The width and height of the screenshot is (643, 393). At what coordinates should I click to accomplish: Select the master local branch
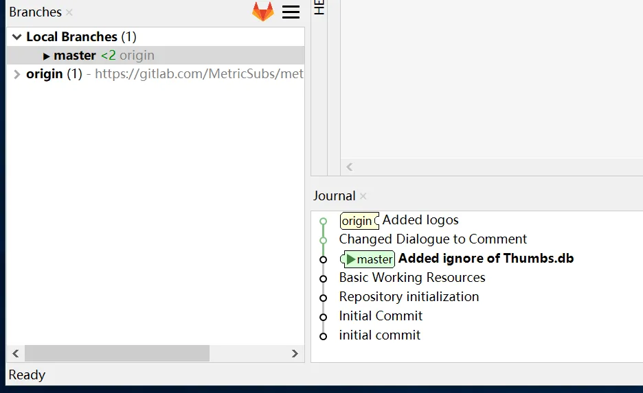click(x=156, y=56)
